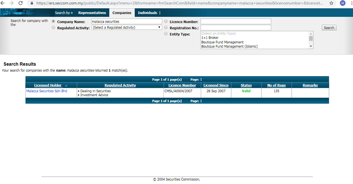This screenshot has width=353, height=184.
Task: Sort by Remarks column
Action: [x=310, y=85]
